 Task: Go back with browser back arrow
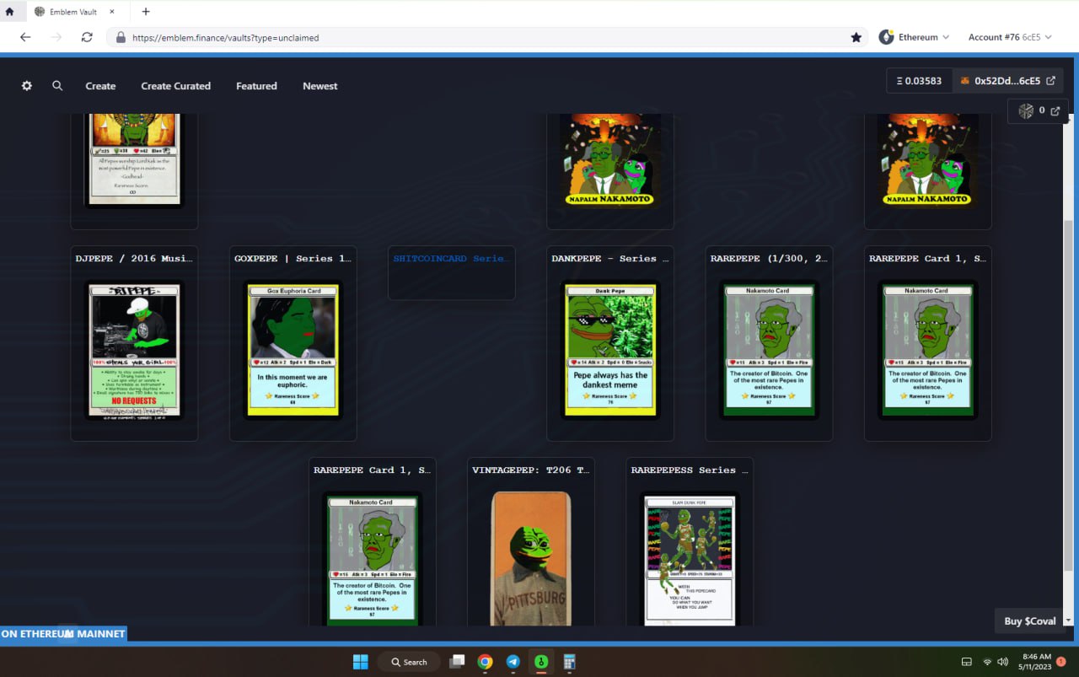tap(25, 37)
